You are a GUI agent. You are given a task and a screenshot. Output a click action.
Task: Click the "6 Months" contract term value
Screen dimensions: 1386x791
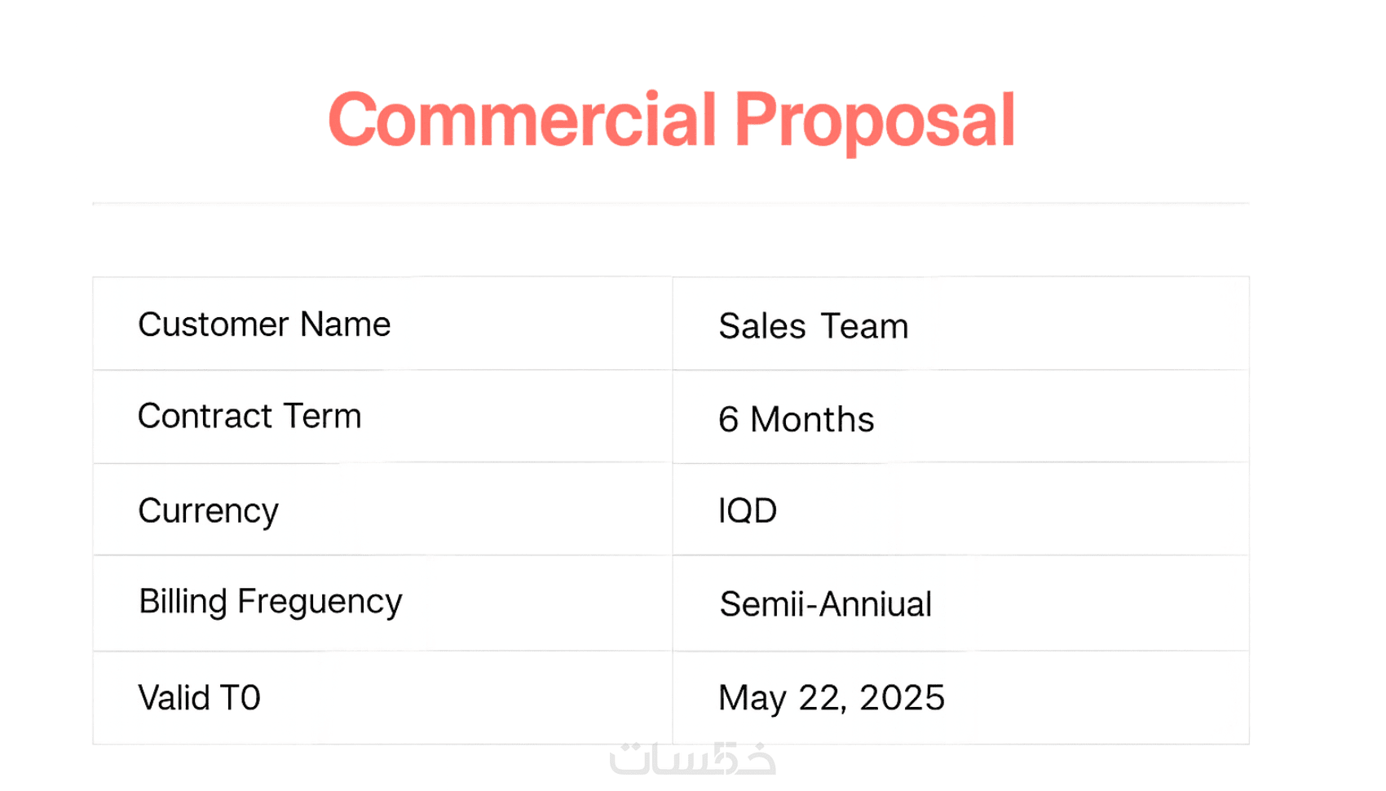[x=796, y=420]
